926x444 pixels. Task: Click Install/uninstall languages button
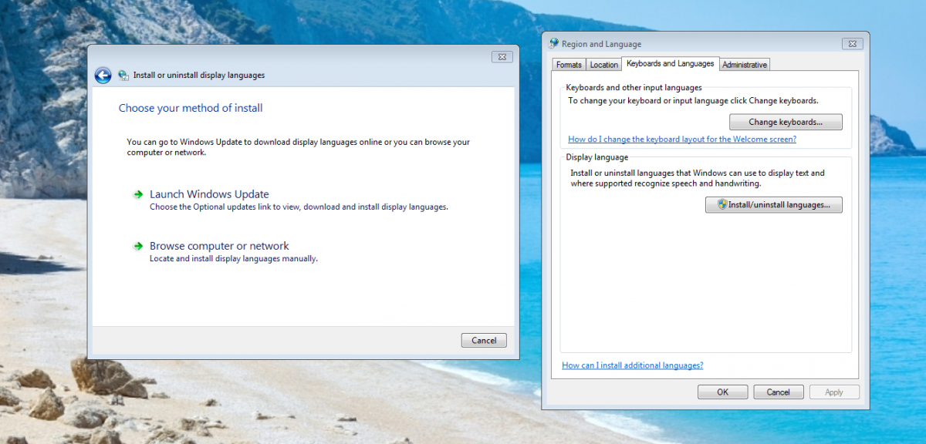click(x=774, y=205)
